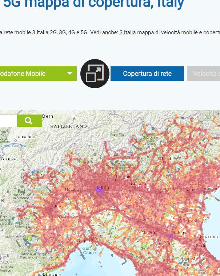This screenshot has width=220, height=276.
Task: Switch to the Velocità tab
Action: click(204, 74)
